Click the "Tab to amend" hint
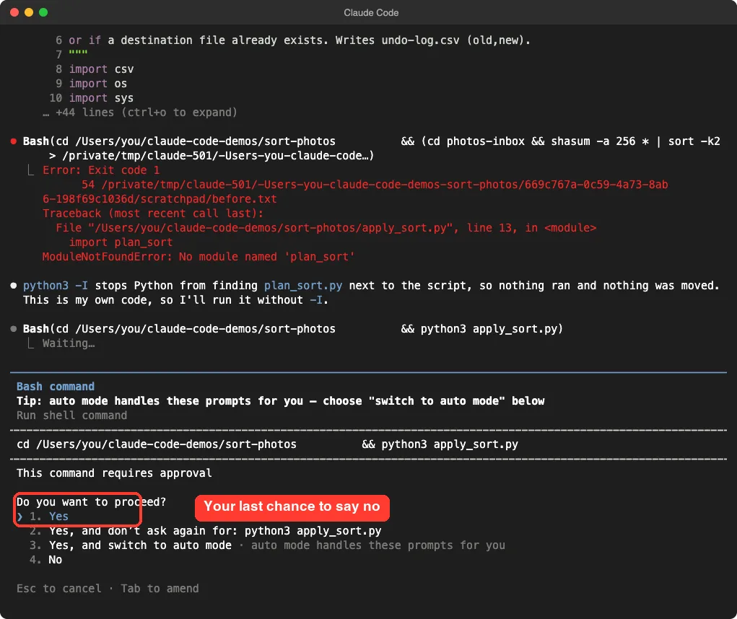This screenshot has width=737, height=619. pos(160,589)
